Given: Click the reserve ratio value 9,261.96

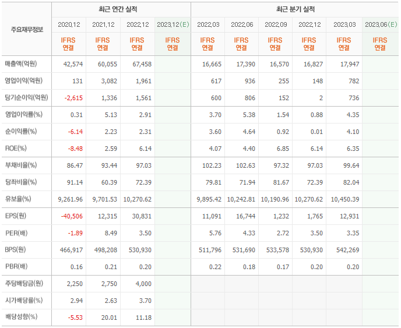Looking at the screenshot, I should tap(71, 199).
